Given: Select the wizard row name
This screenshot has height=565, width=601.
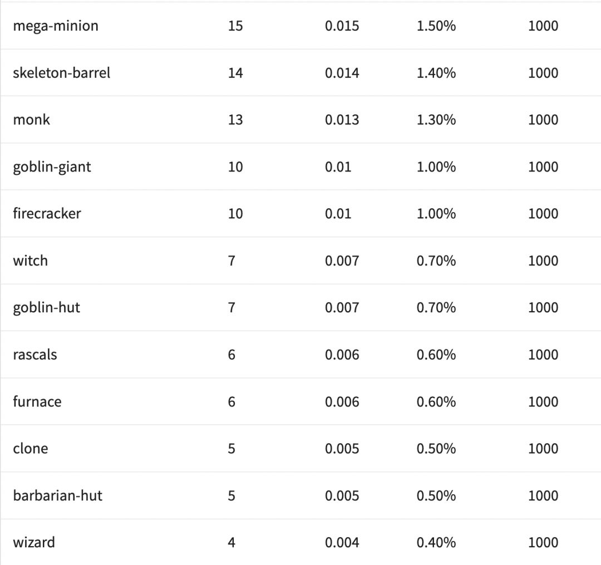Looking at the screenshot, I should pos(34,543).
